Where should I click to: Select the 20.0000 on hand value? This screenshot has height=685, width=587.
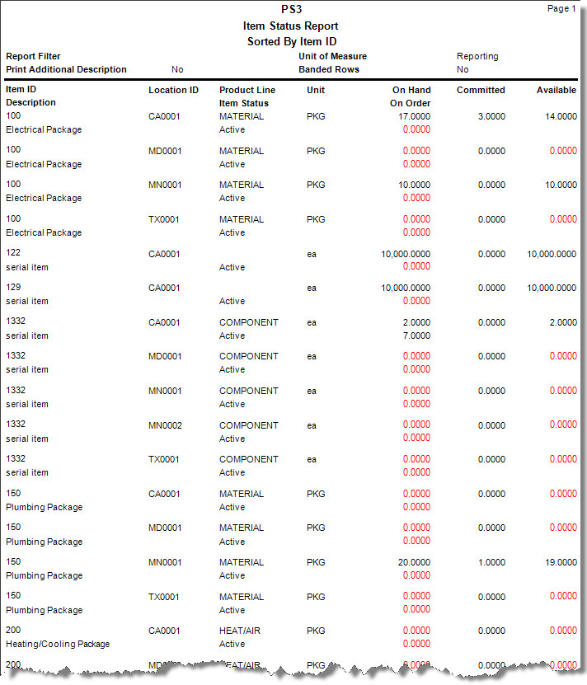coord(414,562)
